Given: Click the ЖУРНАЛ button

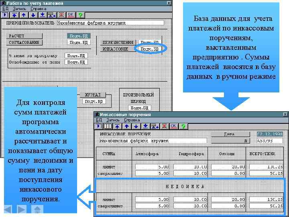Looking at the screenshot, I should click(x=93, y=95).
